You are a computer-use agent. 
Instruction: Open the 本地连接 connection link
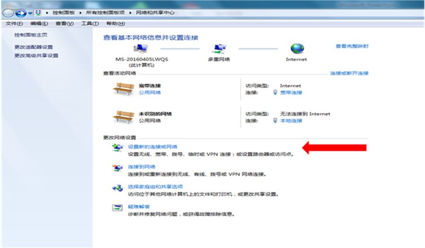(291, 121)
